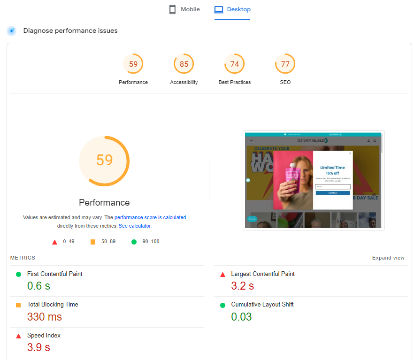The height and width of the screenshot is (360, 414).
Task: Open the Best Practices gauge showing 74
Action: (234, 64)
